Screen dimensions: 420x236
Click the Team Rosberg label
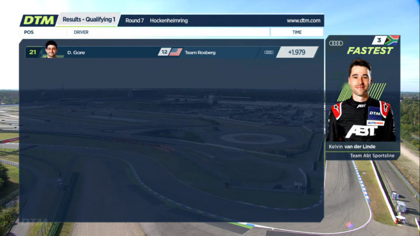click(200, 53)
